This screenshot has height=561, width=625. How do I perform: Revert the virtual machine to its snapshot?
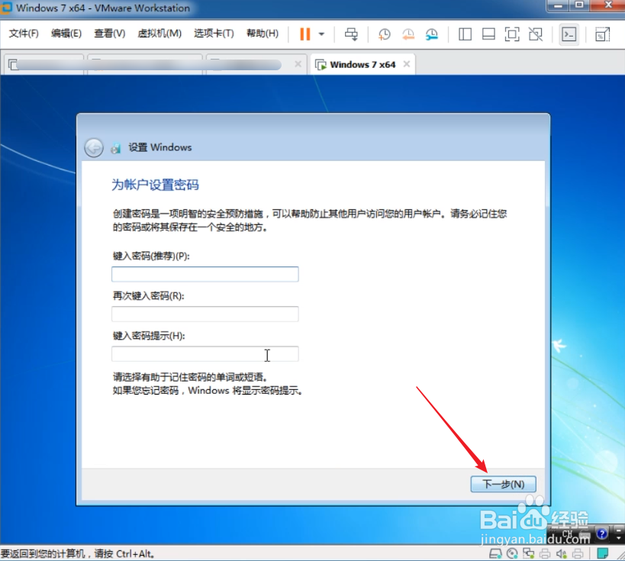point(408,34)
